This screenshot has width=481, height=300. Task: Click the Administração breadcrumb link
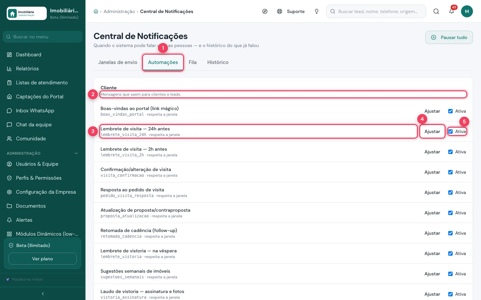pyautogui.click(x=119, y=11)
